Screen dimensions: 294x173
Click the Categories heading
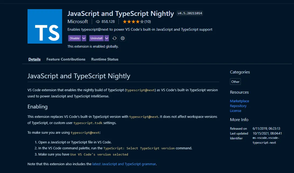(240, 72)
